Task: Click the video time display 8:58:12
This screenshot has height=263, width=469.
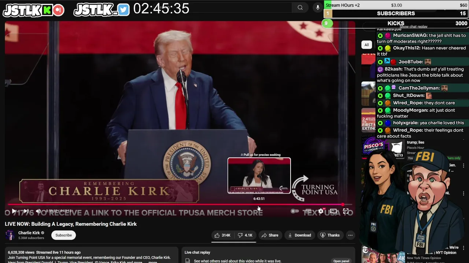Action: (x=52, y=211)
